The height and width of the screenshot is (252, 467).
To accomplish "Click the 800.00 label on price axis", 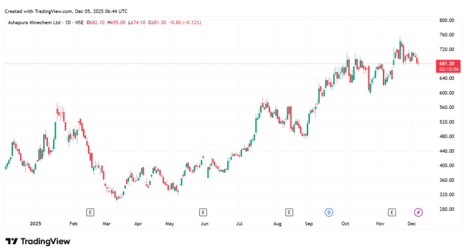I will coord(447,20).
